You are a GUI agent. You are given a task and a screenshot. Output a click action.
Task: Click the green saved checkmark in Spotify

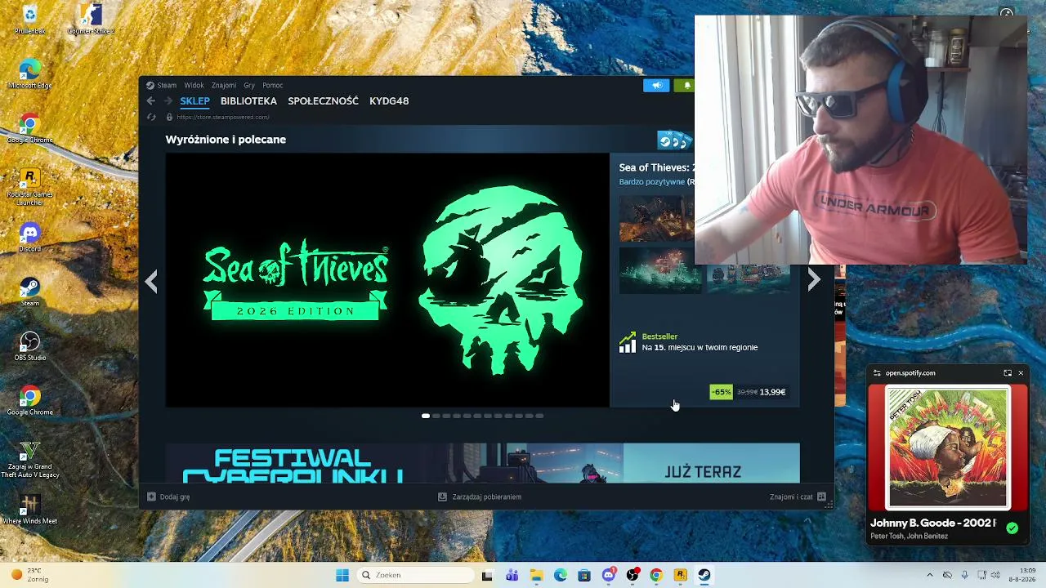[1012, 528]
